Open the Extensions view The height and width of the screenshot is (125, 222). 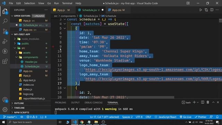pyautogui.click(x=5, y=61)
